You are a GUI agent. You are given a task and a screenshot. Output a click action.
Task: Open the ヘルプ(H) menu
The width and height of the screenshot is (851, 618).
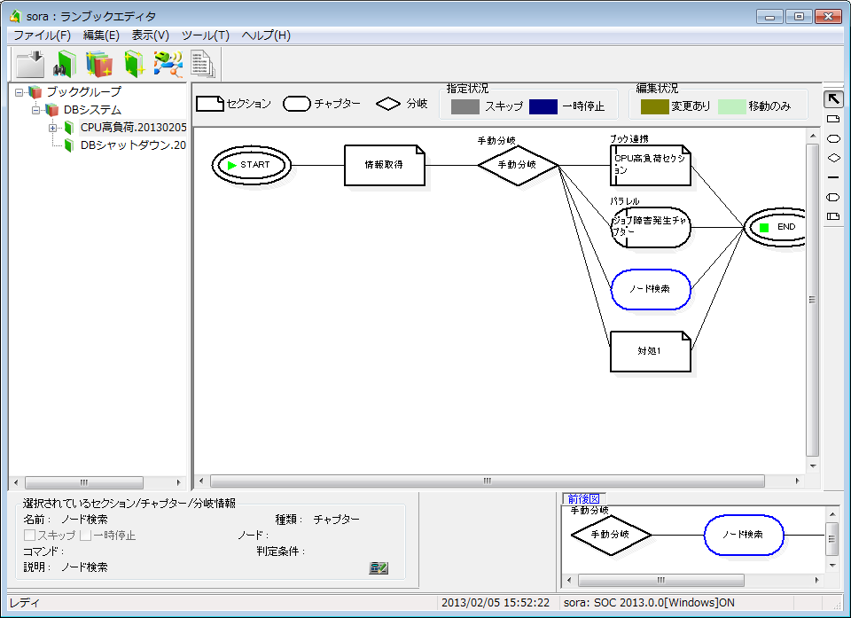pos(266,35)
